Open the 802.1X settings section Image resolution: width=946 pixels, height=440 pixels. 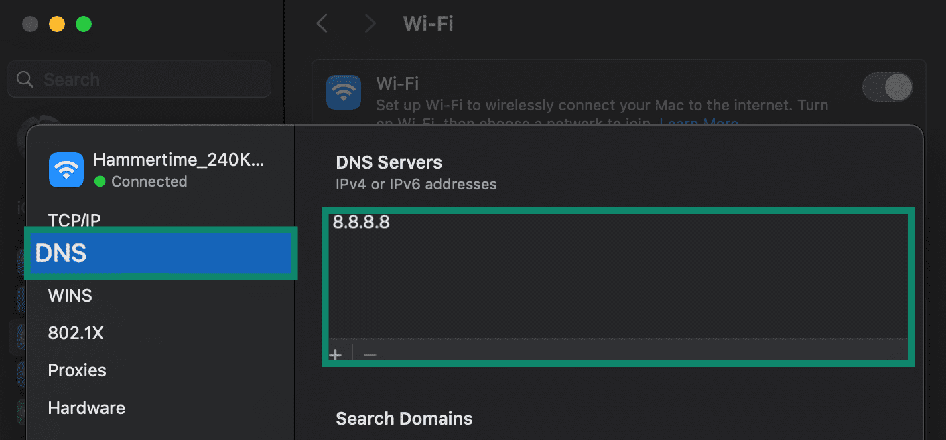coord(76,332)
